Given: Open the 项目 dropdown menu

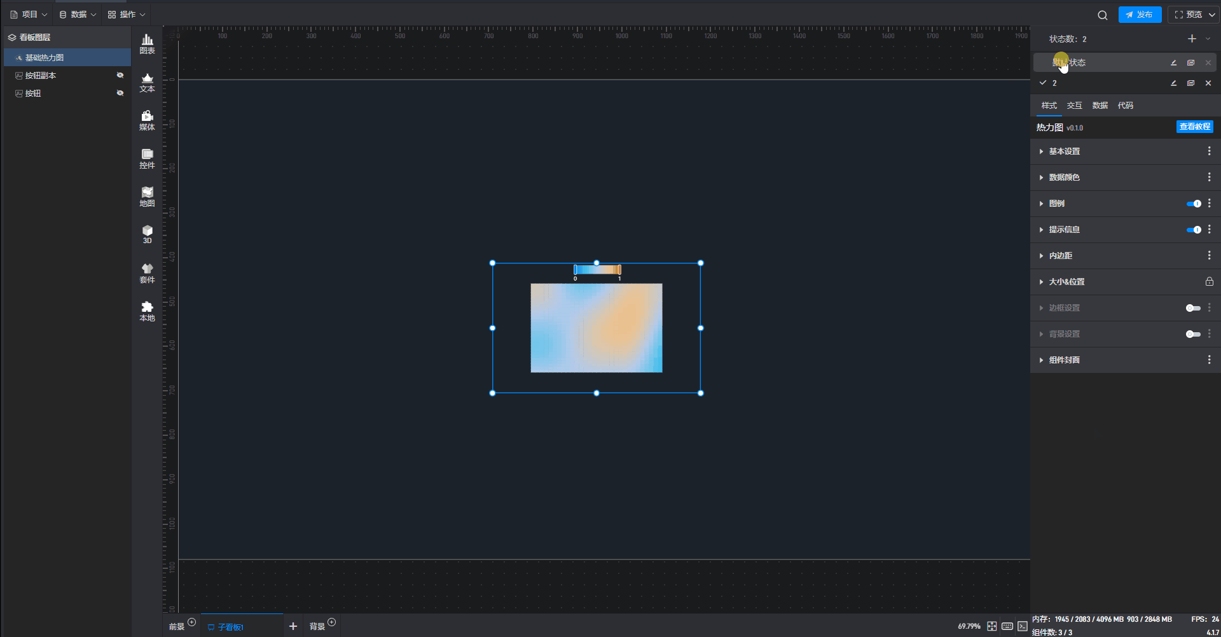Looking at the screenshot, I should (29, 15).
